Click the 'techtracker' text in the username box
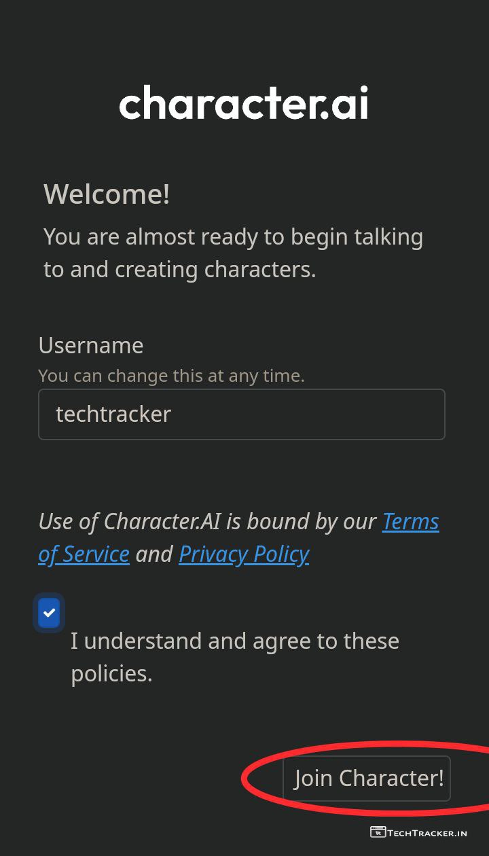The image size is (489, 856). point(113,414)
